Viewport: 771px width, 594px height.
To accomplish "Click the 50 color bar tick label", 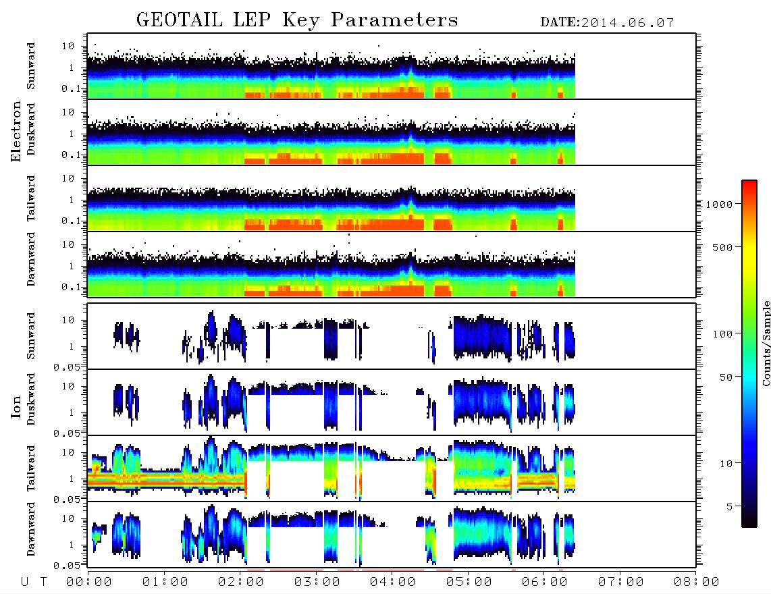I will tap(726, 377).
